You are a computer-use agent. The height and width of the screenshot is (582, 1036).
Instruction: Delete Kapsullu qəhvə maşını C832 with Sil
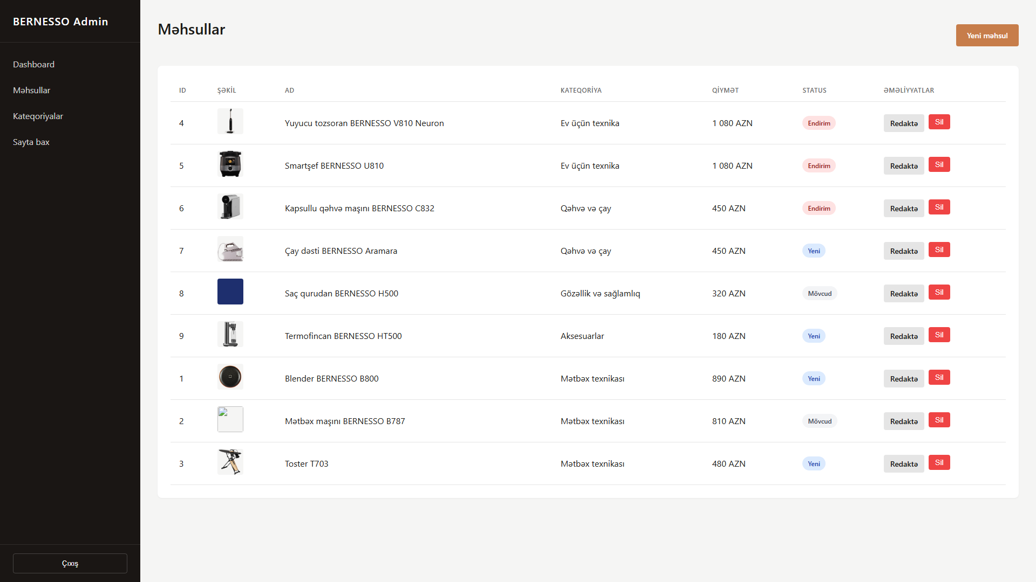coord(939,207)
